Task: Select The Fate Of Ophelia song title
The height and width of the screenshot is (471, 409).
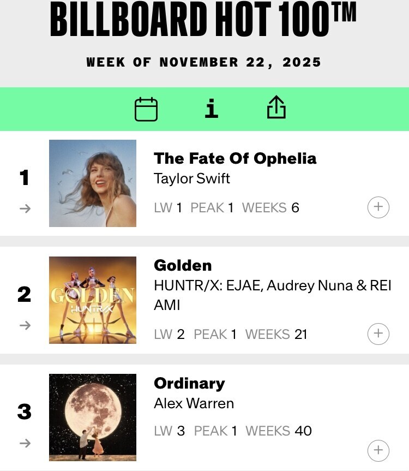Action: pyautogui.click(x=235, y=158)
